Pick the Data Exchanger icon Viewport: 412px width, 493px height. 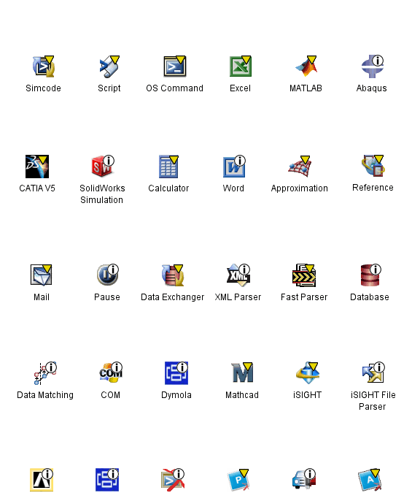pyautogui.click(x=173, y=275)
